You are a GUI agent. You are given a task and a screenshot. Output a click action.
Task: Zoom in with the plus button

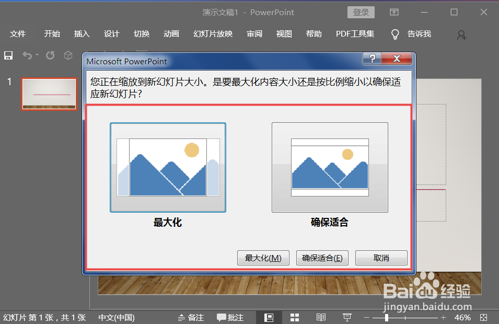444,317
